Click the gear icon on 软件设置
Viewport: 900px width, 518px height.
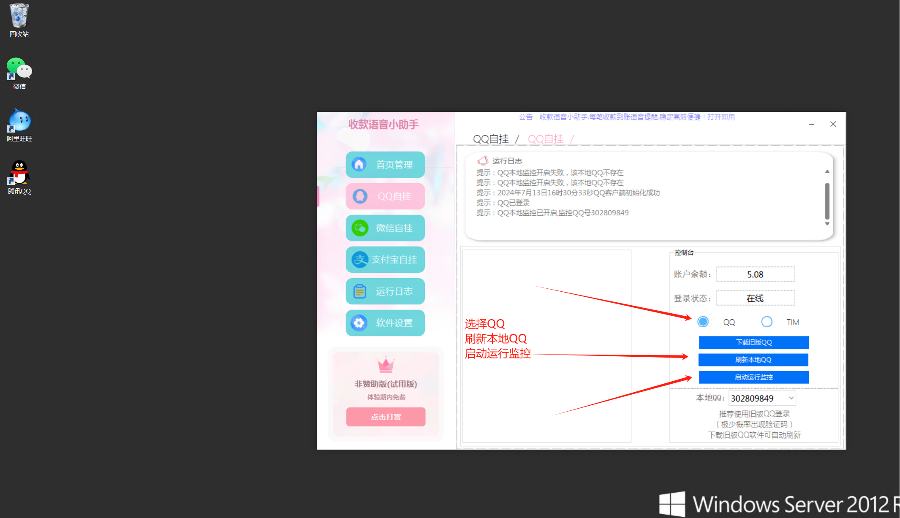359,323
